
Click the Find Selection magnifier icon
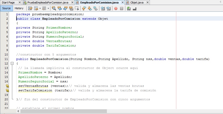tap(54, 8)
